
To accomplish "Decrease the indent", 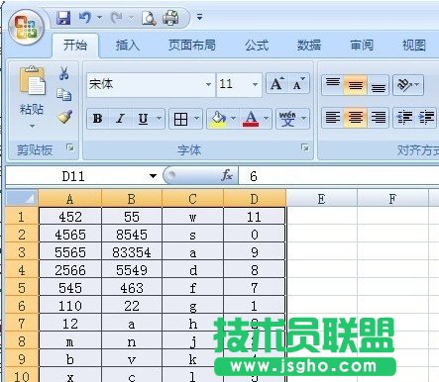I will [x=404, y=118].
